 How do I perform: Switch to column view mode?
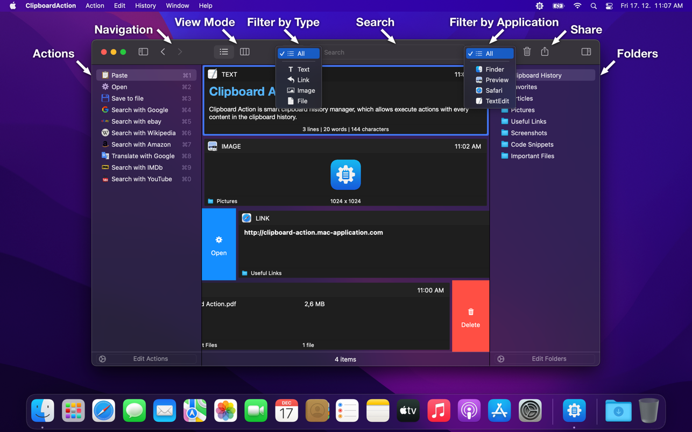pos(244,52)
